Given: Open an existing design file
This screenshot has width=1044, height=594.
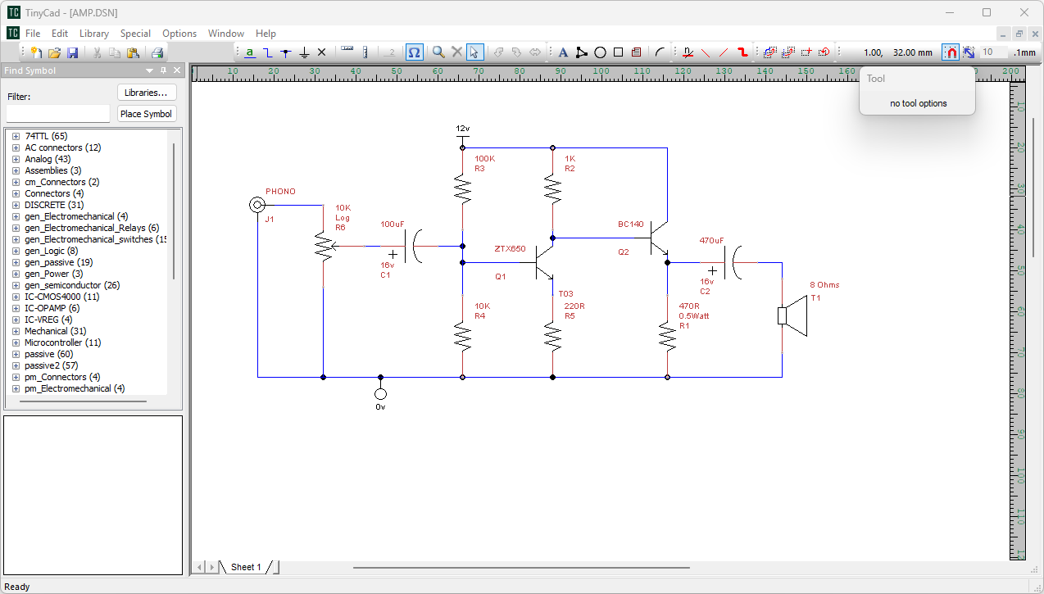Looking at the screenshot, I should tap(54, 52).
